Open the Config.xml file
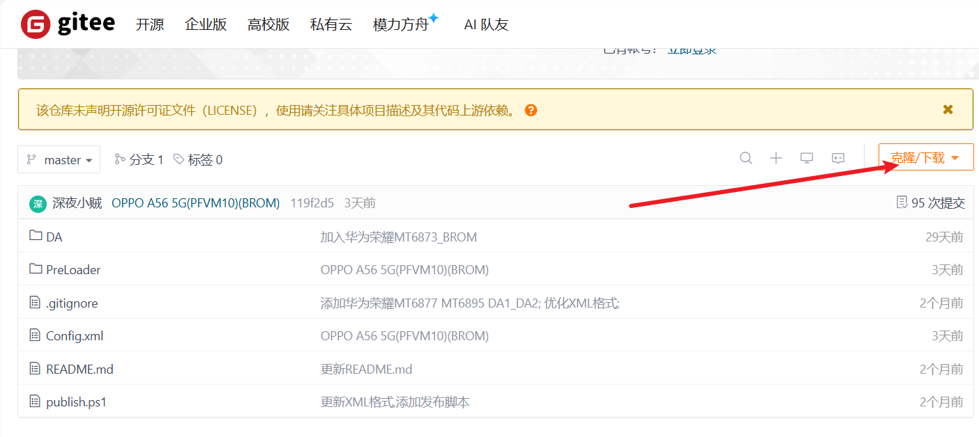Viewport: 979px width, 437px height. click(x=75, y=335)
